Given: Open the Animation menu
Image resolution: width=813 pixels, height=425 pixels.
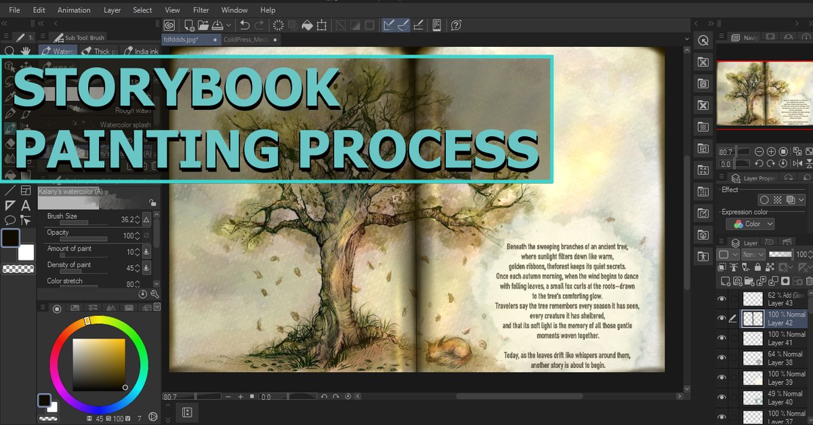Looking at the screenshot, I should pos(74,10).
